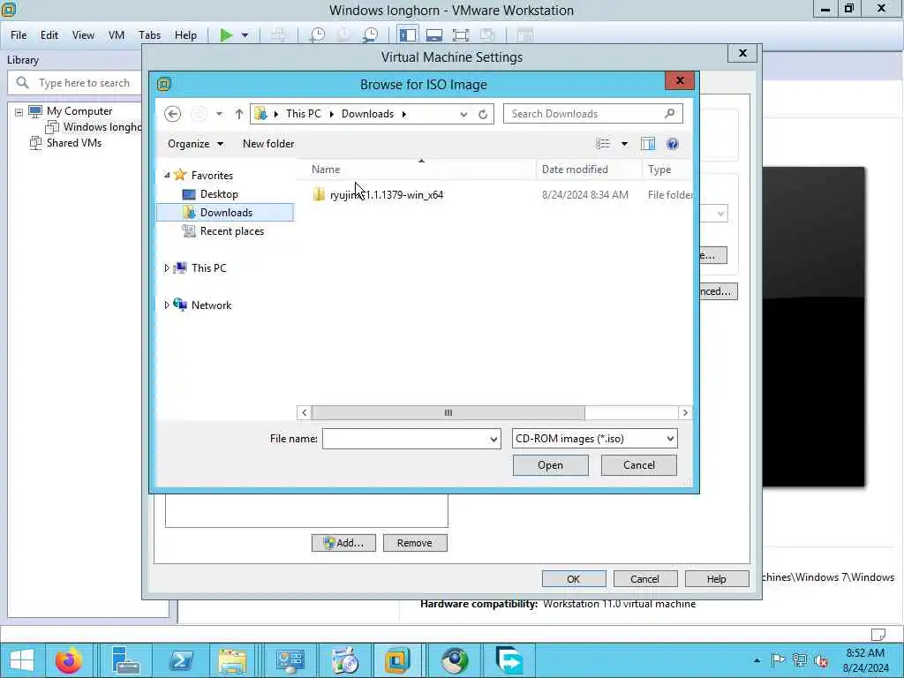Screen dimensions: 904x678
Task: Click the Library search box
Action: coord(75,83)
